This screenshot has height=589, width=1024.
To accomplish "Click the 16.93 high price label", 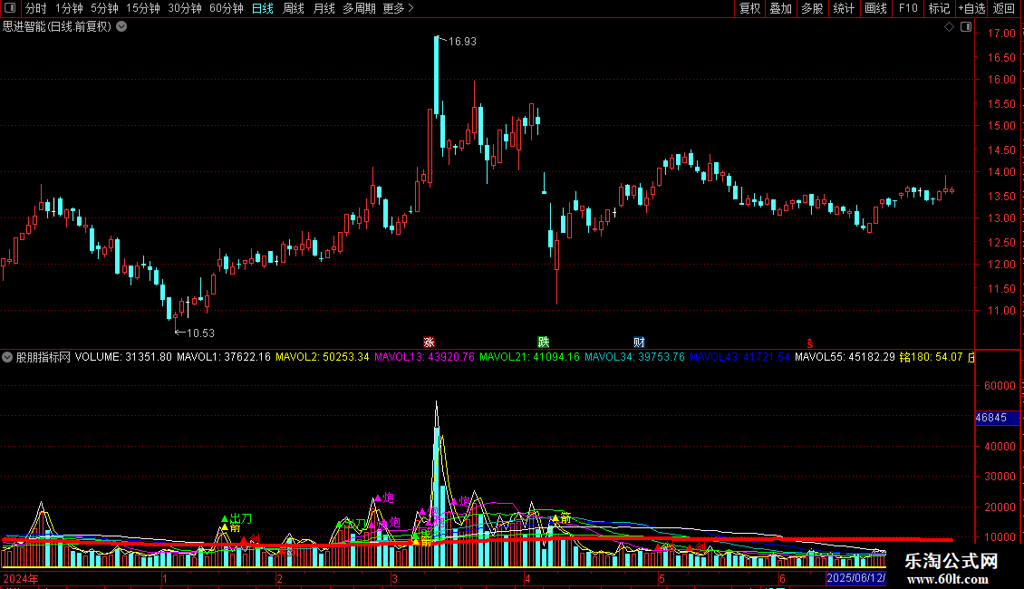I will point(462,41).
